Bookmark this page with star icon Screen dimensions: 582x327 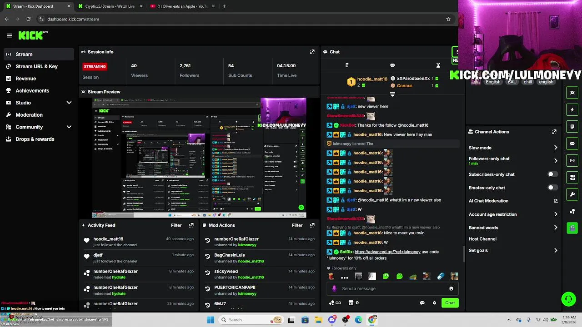[448, 19]
